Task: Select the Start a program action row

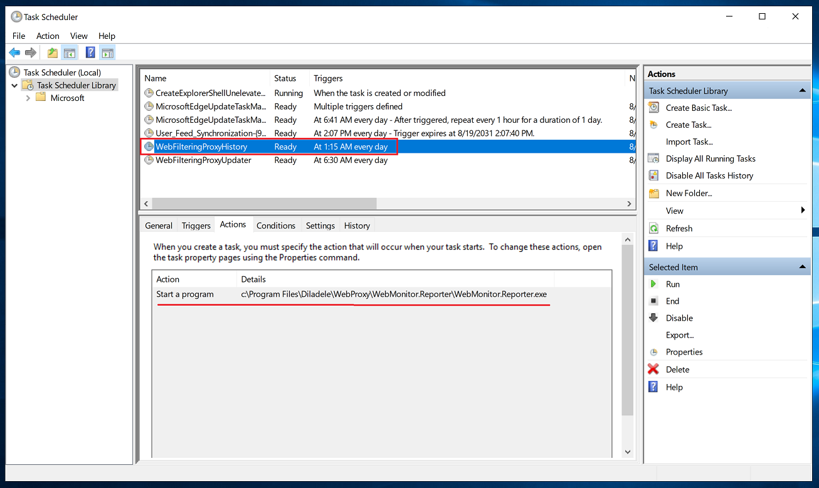Action: pyautogui.click(x=382, y=294)
